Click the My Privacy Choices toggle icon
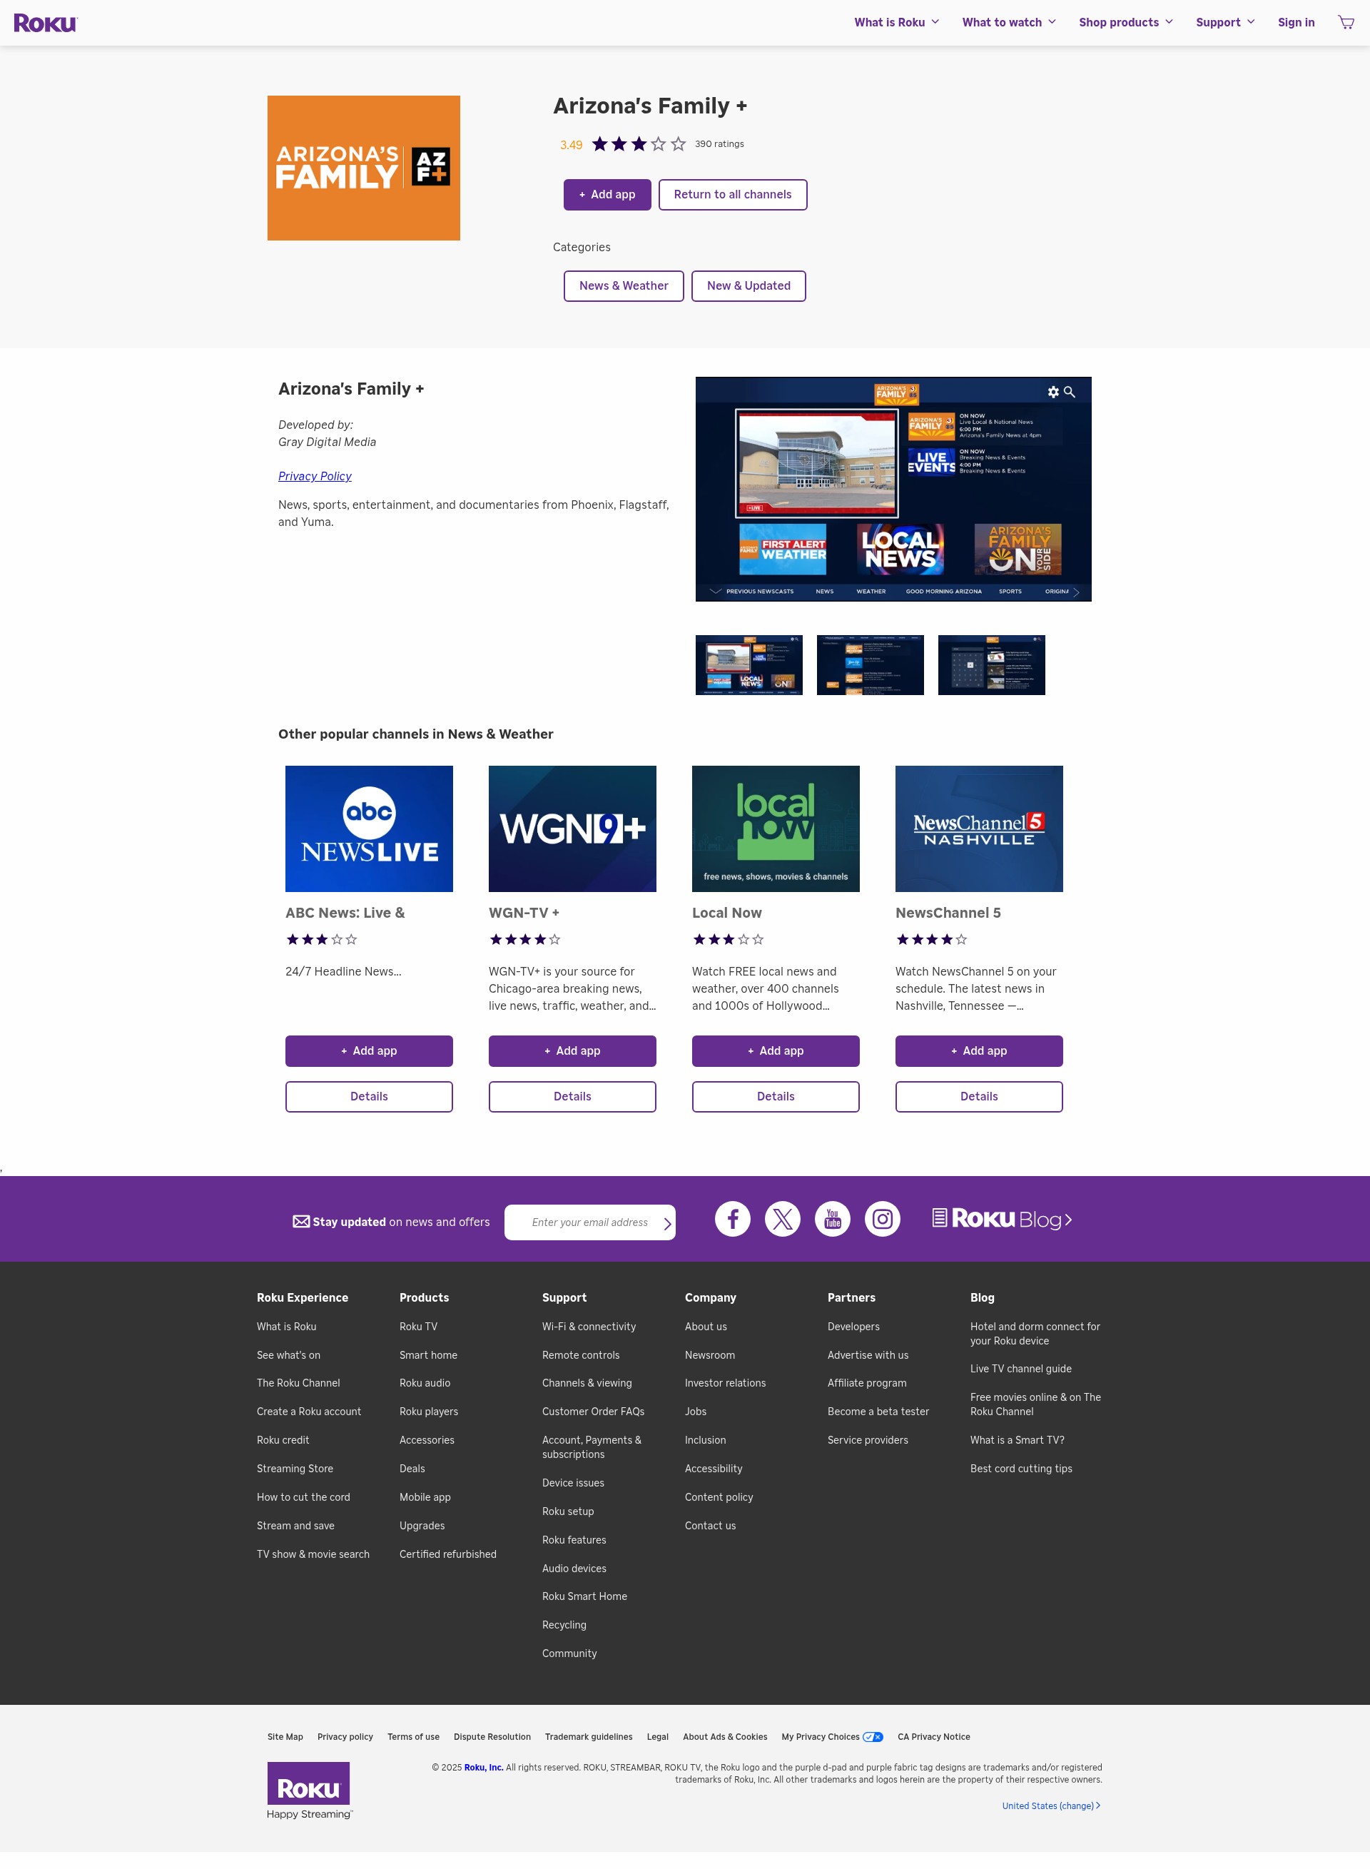Viewport: 1370px width, 1869px height. pos(873,1737)
